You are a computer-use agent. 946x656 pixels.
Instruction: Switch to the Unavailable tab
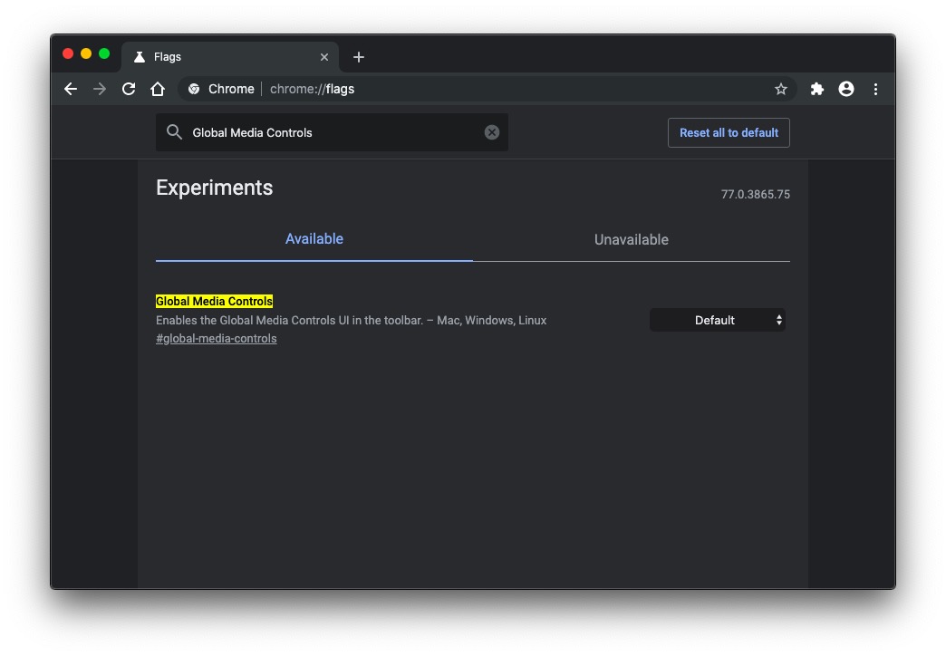tap(631, 240)
